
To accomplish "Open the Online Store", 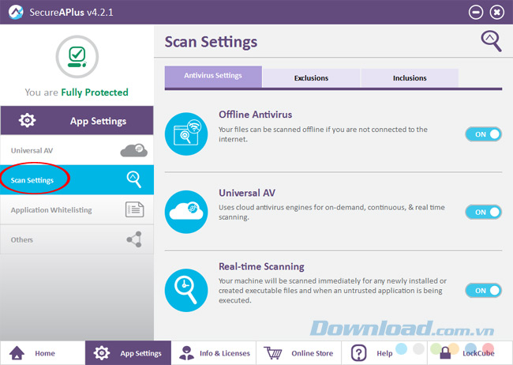I will tap(298, 353).
